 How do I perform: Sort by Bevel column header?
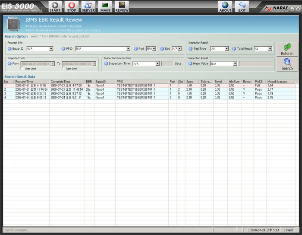[220, 82]
